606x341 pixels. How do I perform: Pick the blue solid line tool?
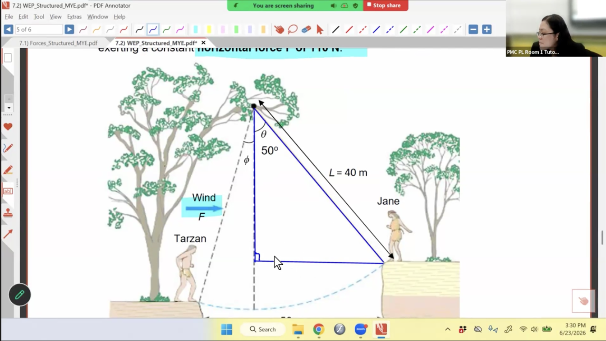376,29
